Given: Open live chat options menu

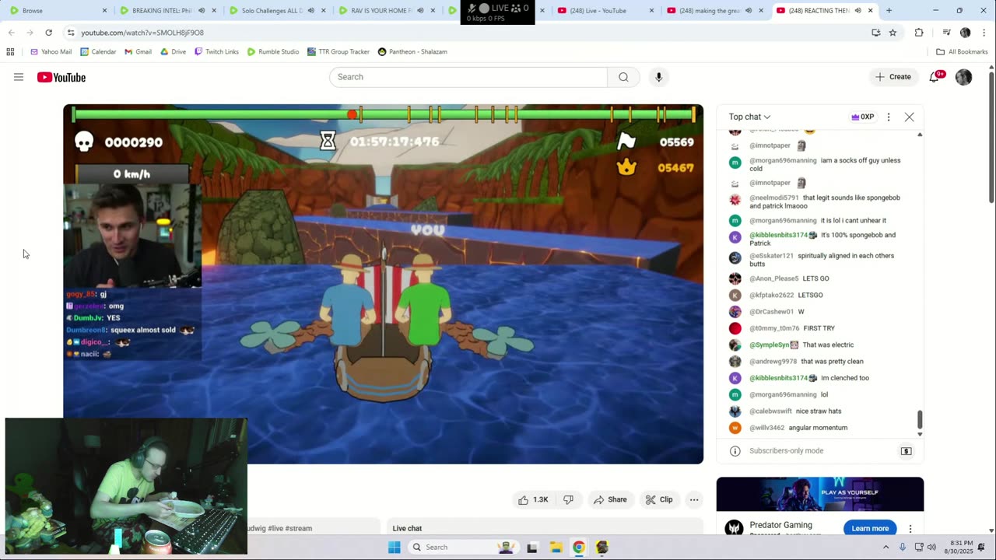Looking at the screenshot, I should click(x=888, y=117).
